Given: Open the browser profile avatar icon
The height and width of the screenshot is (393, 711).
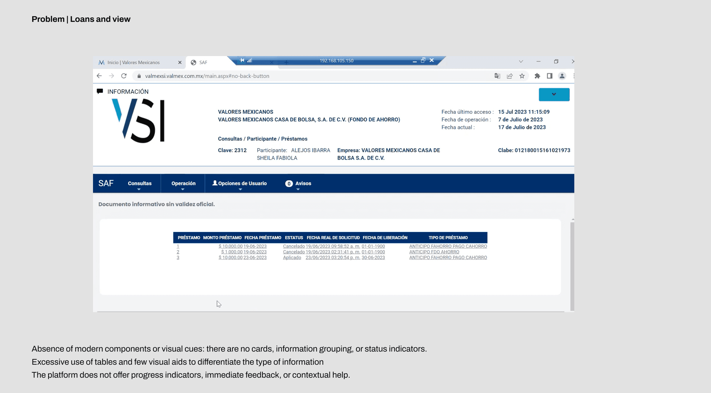Looking at the screenshot, I should click(562, 76).
